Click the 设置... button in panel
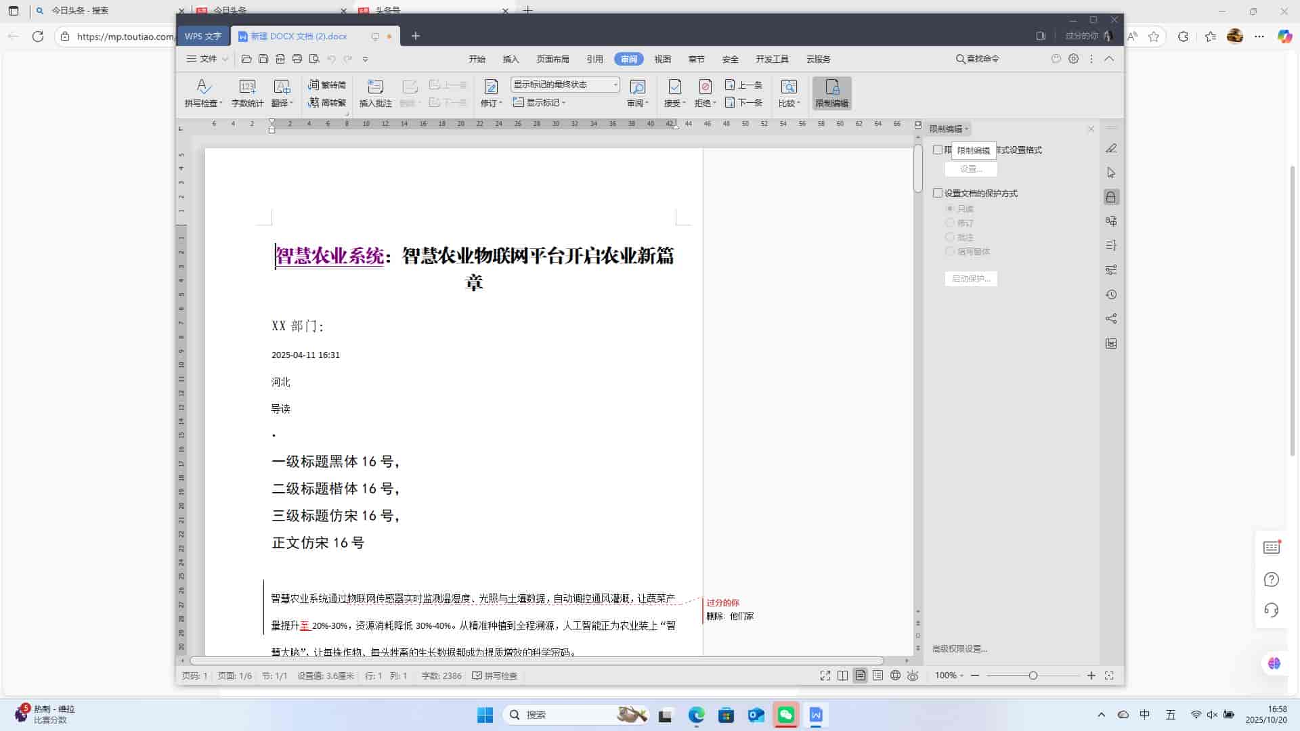 [971, 169]
